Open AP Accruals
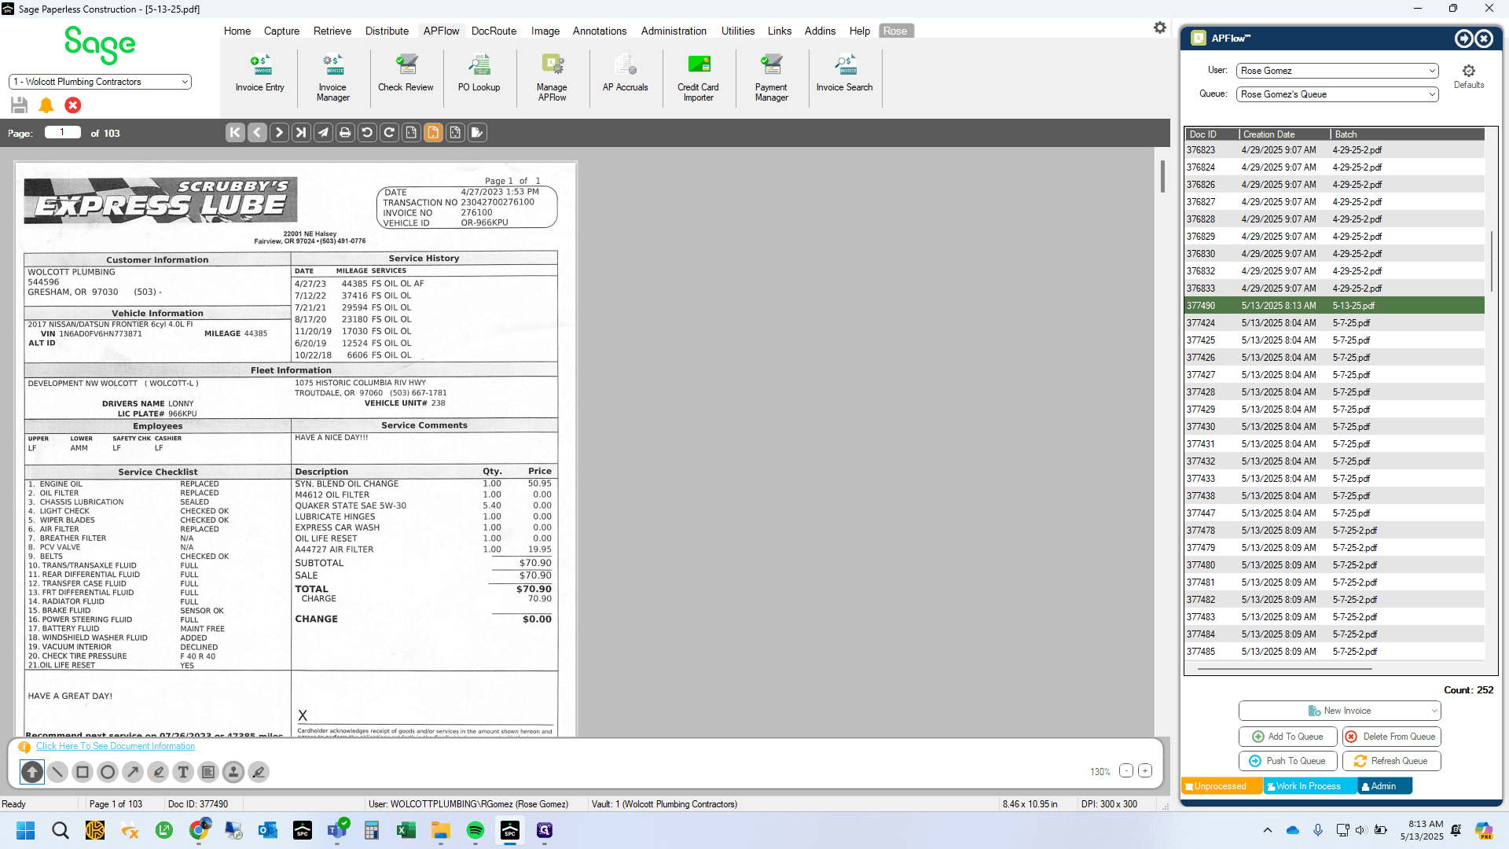This screenshot has height=849, width=1509. point(626,74)
